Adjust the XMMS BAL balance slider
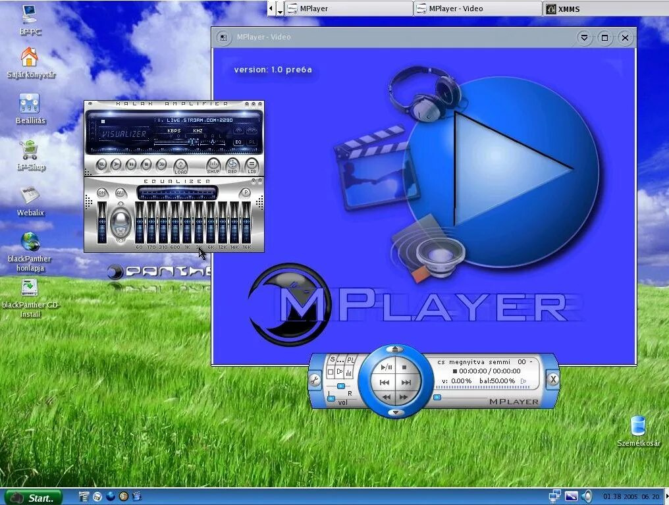This screenshot has width=669, height=505. [x=213, y=142]
